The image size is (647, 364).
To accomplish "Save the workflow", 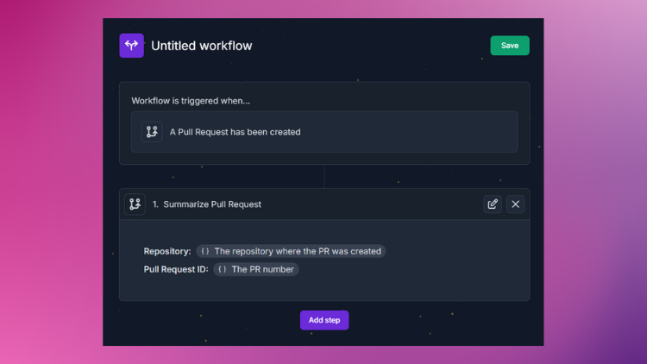I will [510, 46].
